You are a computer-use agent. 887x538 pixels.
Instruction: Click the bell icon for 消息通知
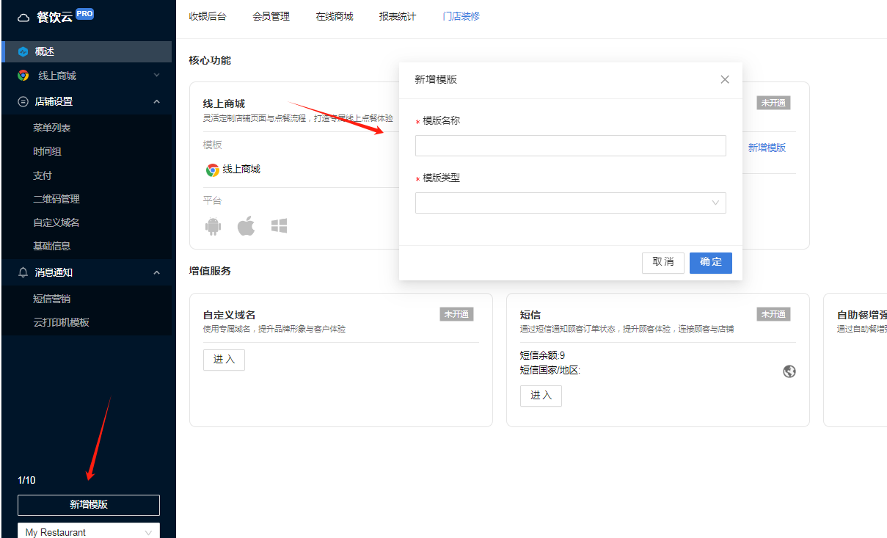click(23, 272)
